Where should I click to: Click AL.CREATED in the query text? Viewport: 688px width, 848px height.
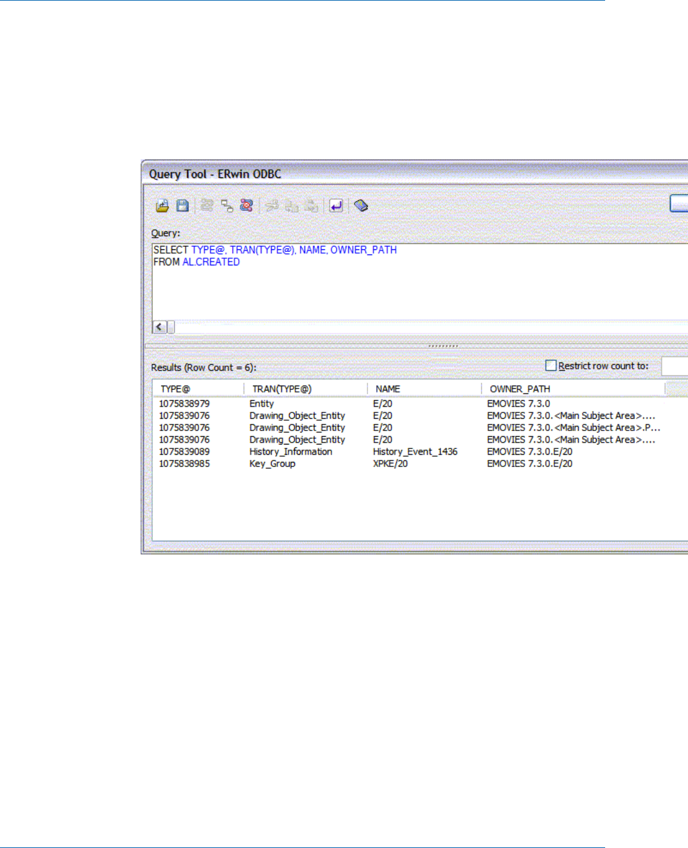(x=211, y=262)
